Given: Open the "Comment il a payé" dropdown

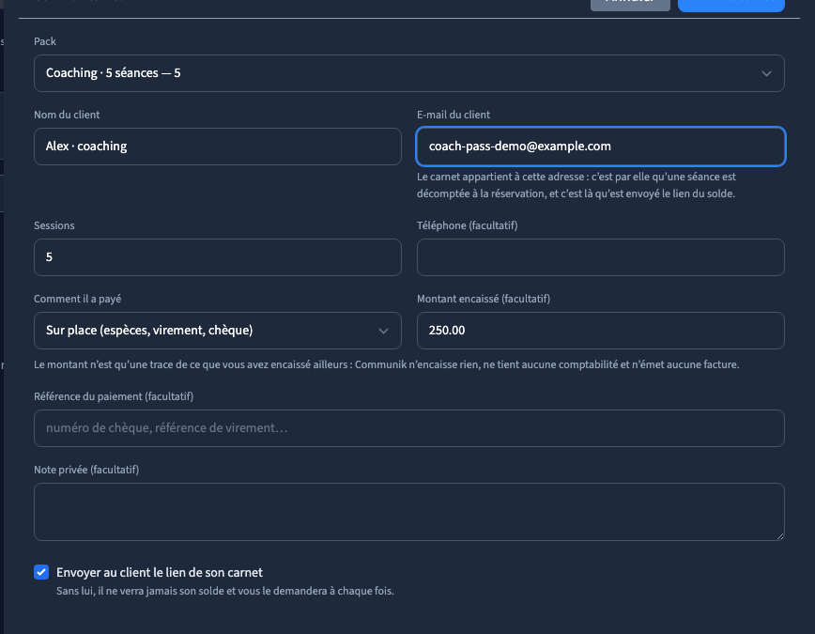Looking at the screenshot, I should [218, 331].
